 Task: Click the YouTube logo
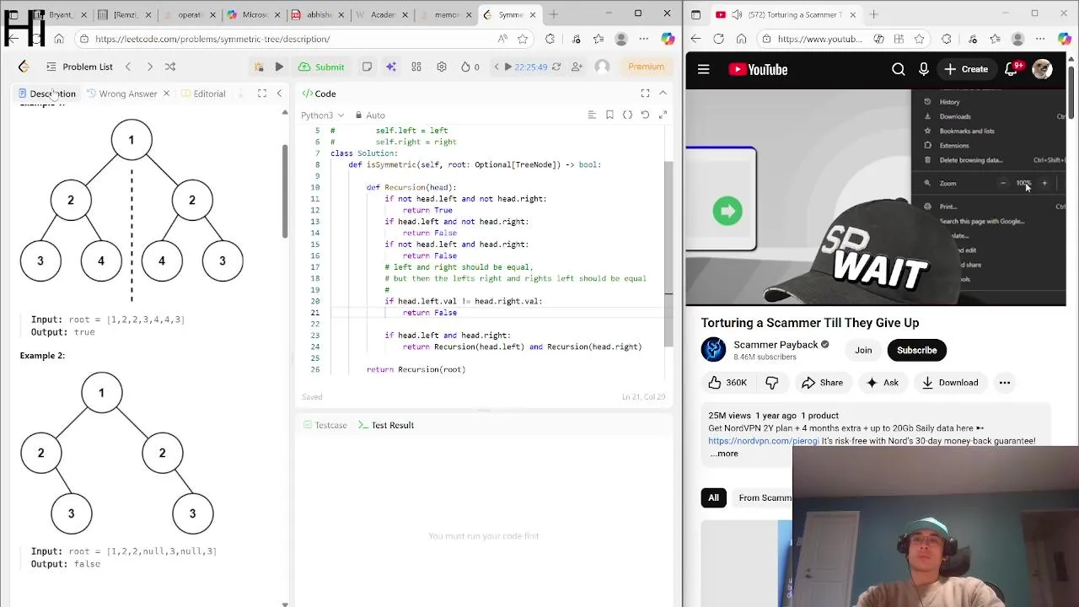[758, 70]
